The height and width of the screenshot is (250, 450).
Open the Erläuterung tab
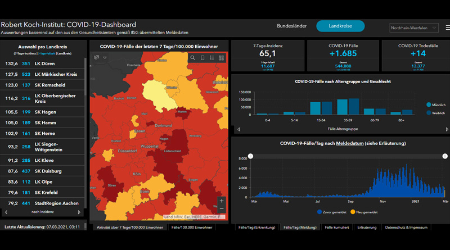point(367,228)
